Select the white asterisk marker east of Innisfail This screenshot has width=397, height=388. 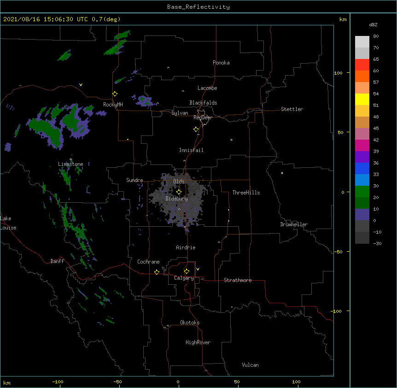(231, 140)
